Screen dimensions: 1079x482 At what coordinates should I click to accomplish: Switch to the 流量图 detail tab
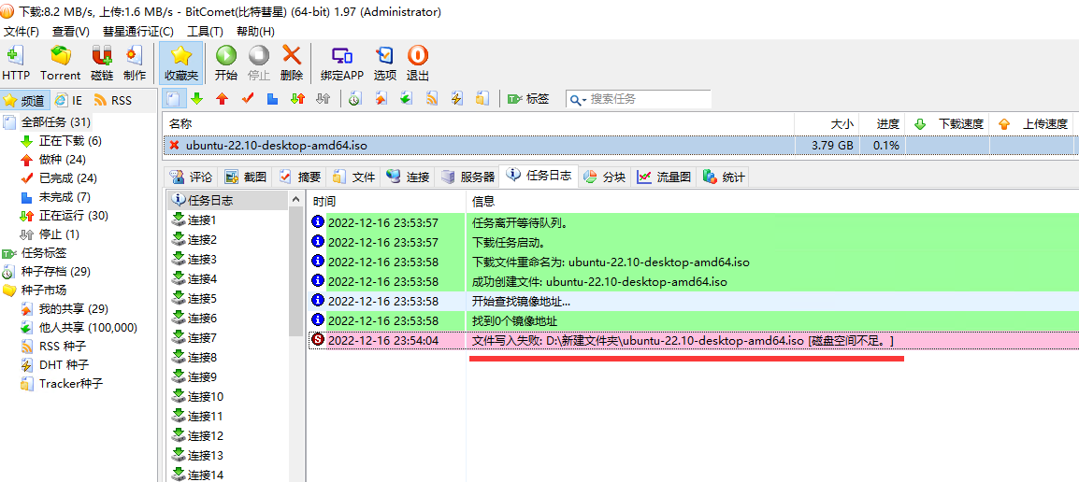tap(664, 177)
